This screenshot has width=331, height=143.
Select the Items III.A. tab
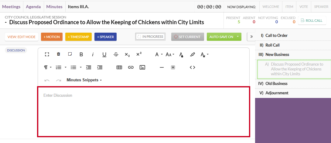pos(79,7)
